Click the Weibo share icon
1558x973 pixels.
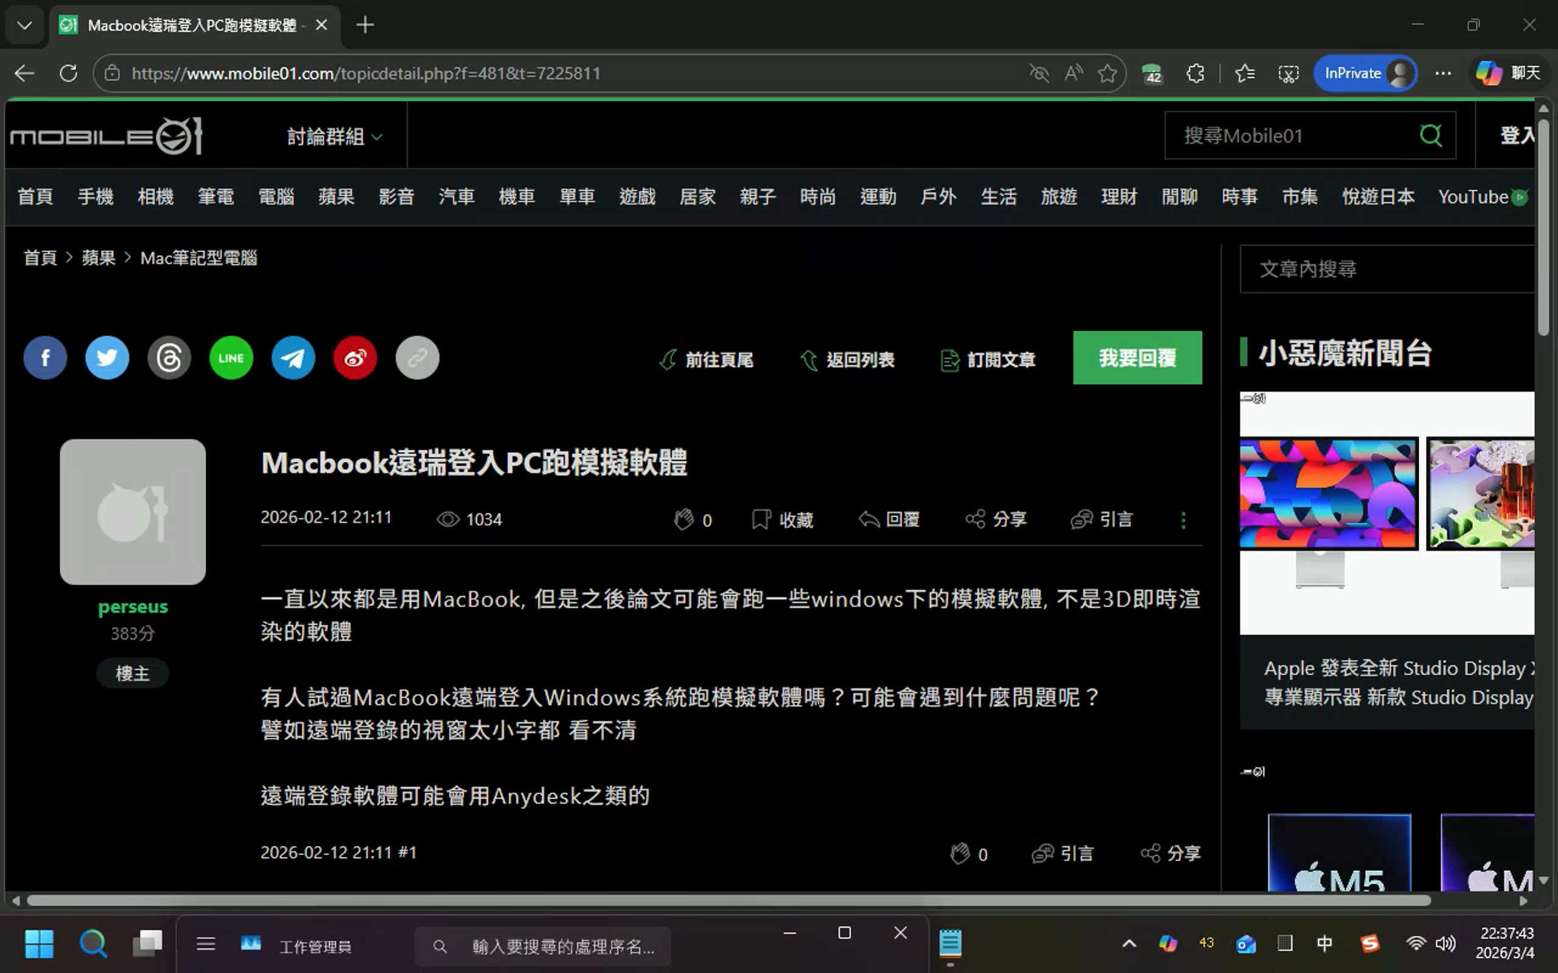[355, 358]
